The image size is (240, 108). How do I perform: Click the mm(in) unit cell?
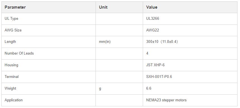pyautogui.click(x=105, y=42)
